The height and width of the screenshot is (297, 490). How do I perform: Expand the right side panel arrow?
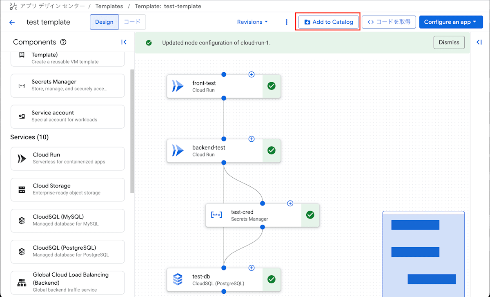479,42
